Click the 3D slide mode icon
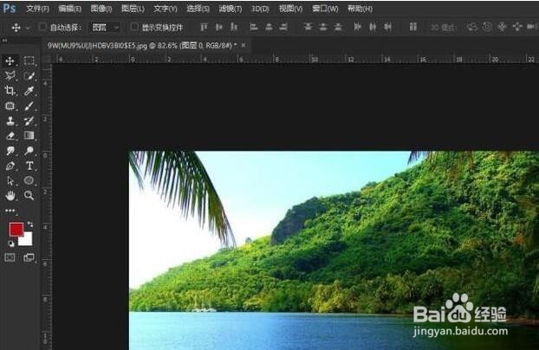Viewport: 539px width, 350px height. (517, 27)
